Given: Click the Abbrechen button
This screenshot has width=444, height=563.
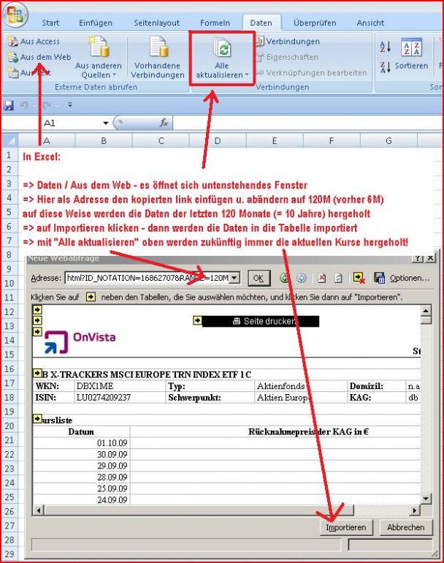Looking at the screenshot, I should tap(405, 527).
